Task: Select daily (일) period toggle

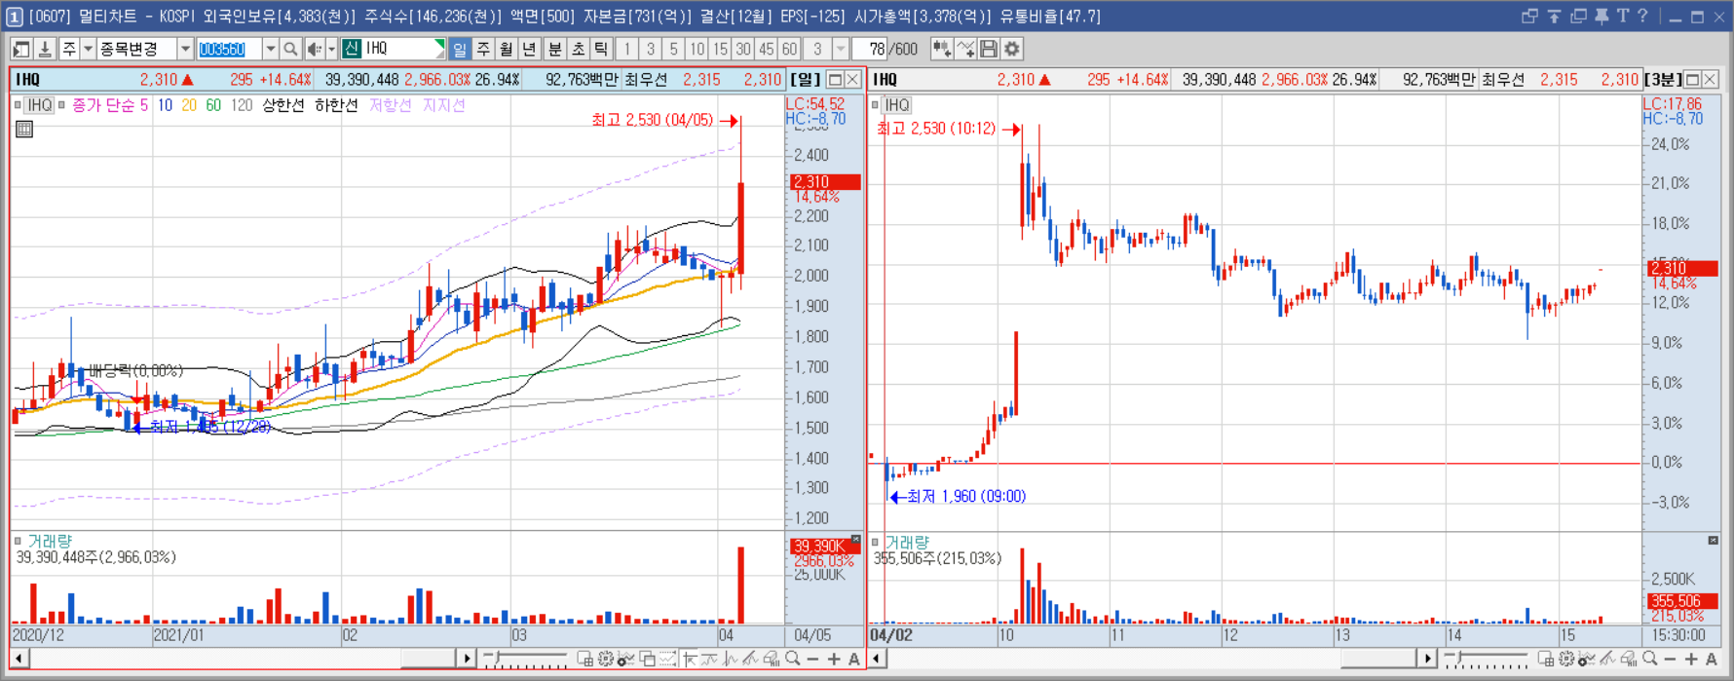Action: (x=460, y=49)
